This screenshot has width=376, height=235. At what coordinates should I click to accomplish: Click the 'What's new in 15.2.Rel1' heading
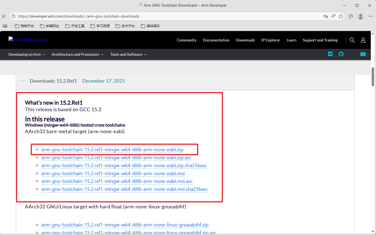54,103
